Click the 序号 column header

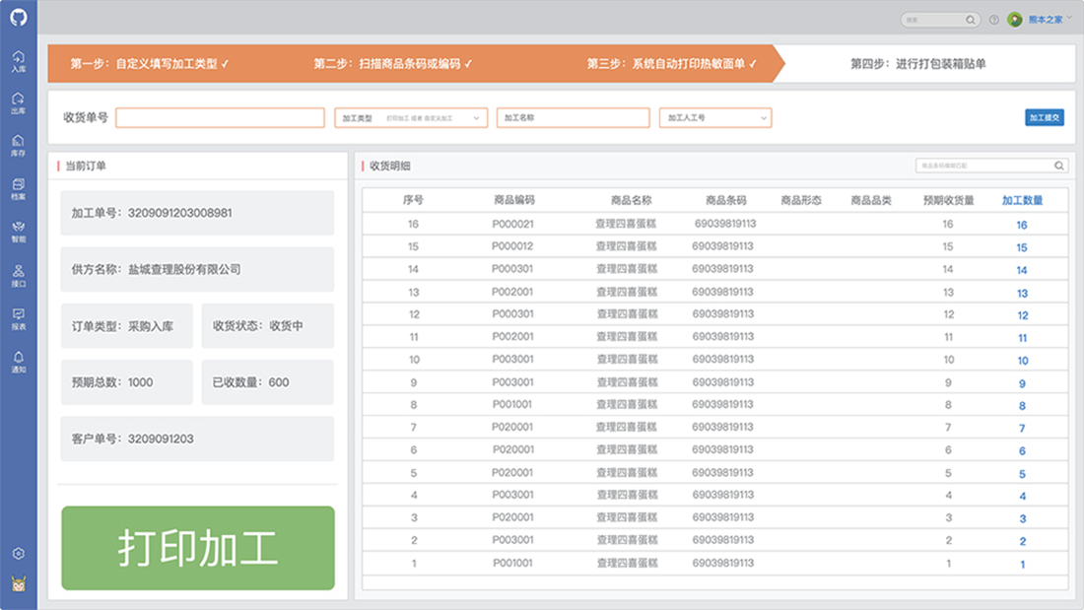pos(413,200)
